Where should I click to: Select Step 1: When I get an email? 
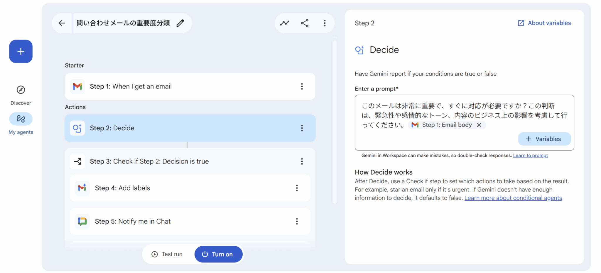tap(131, 86)
